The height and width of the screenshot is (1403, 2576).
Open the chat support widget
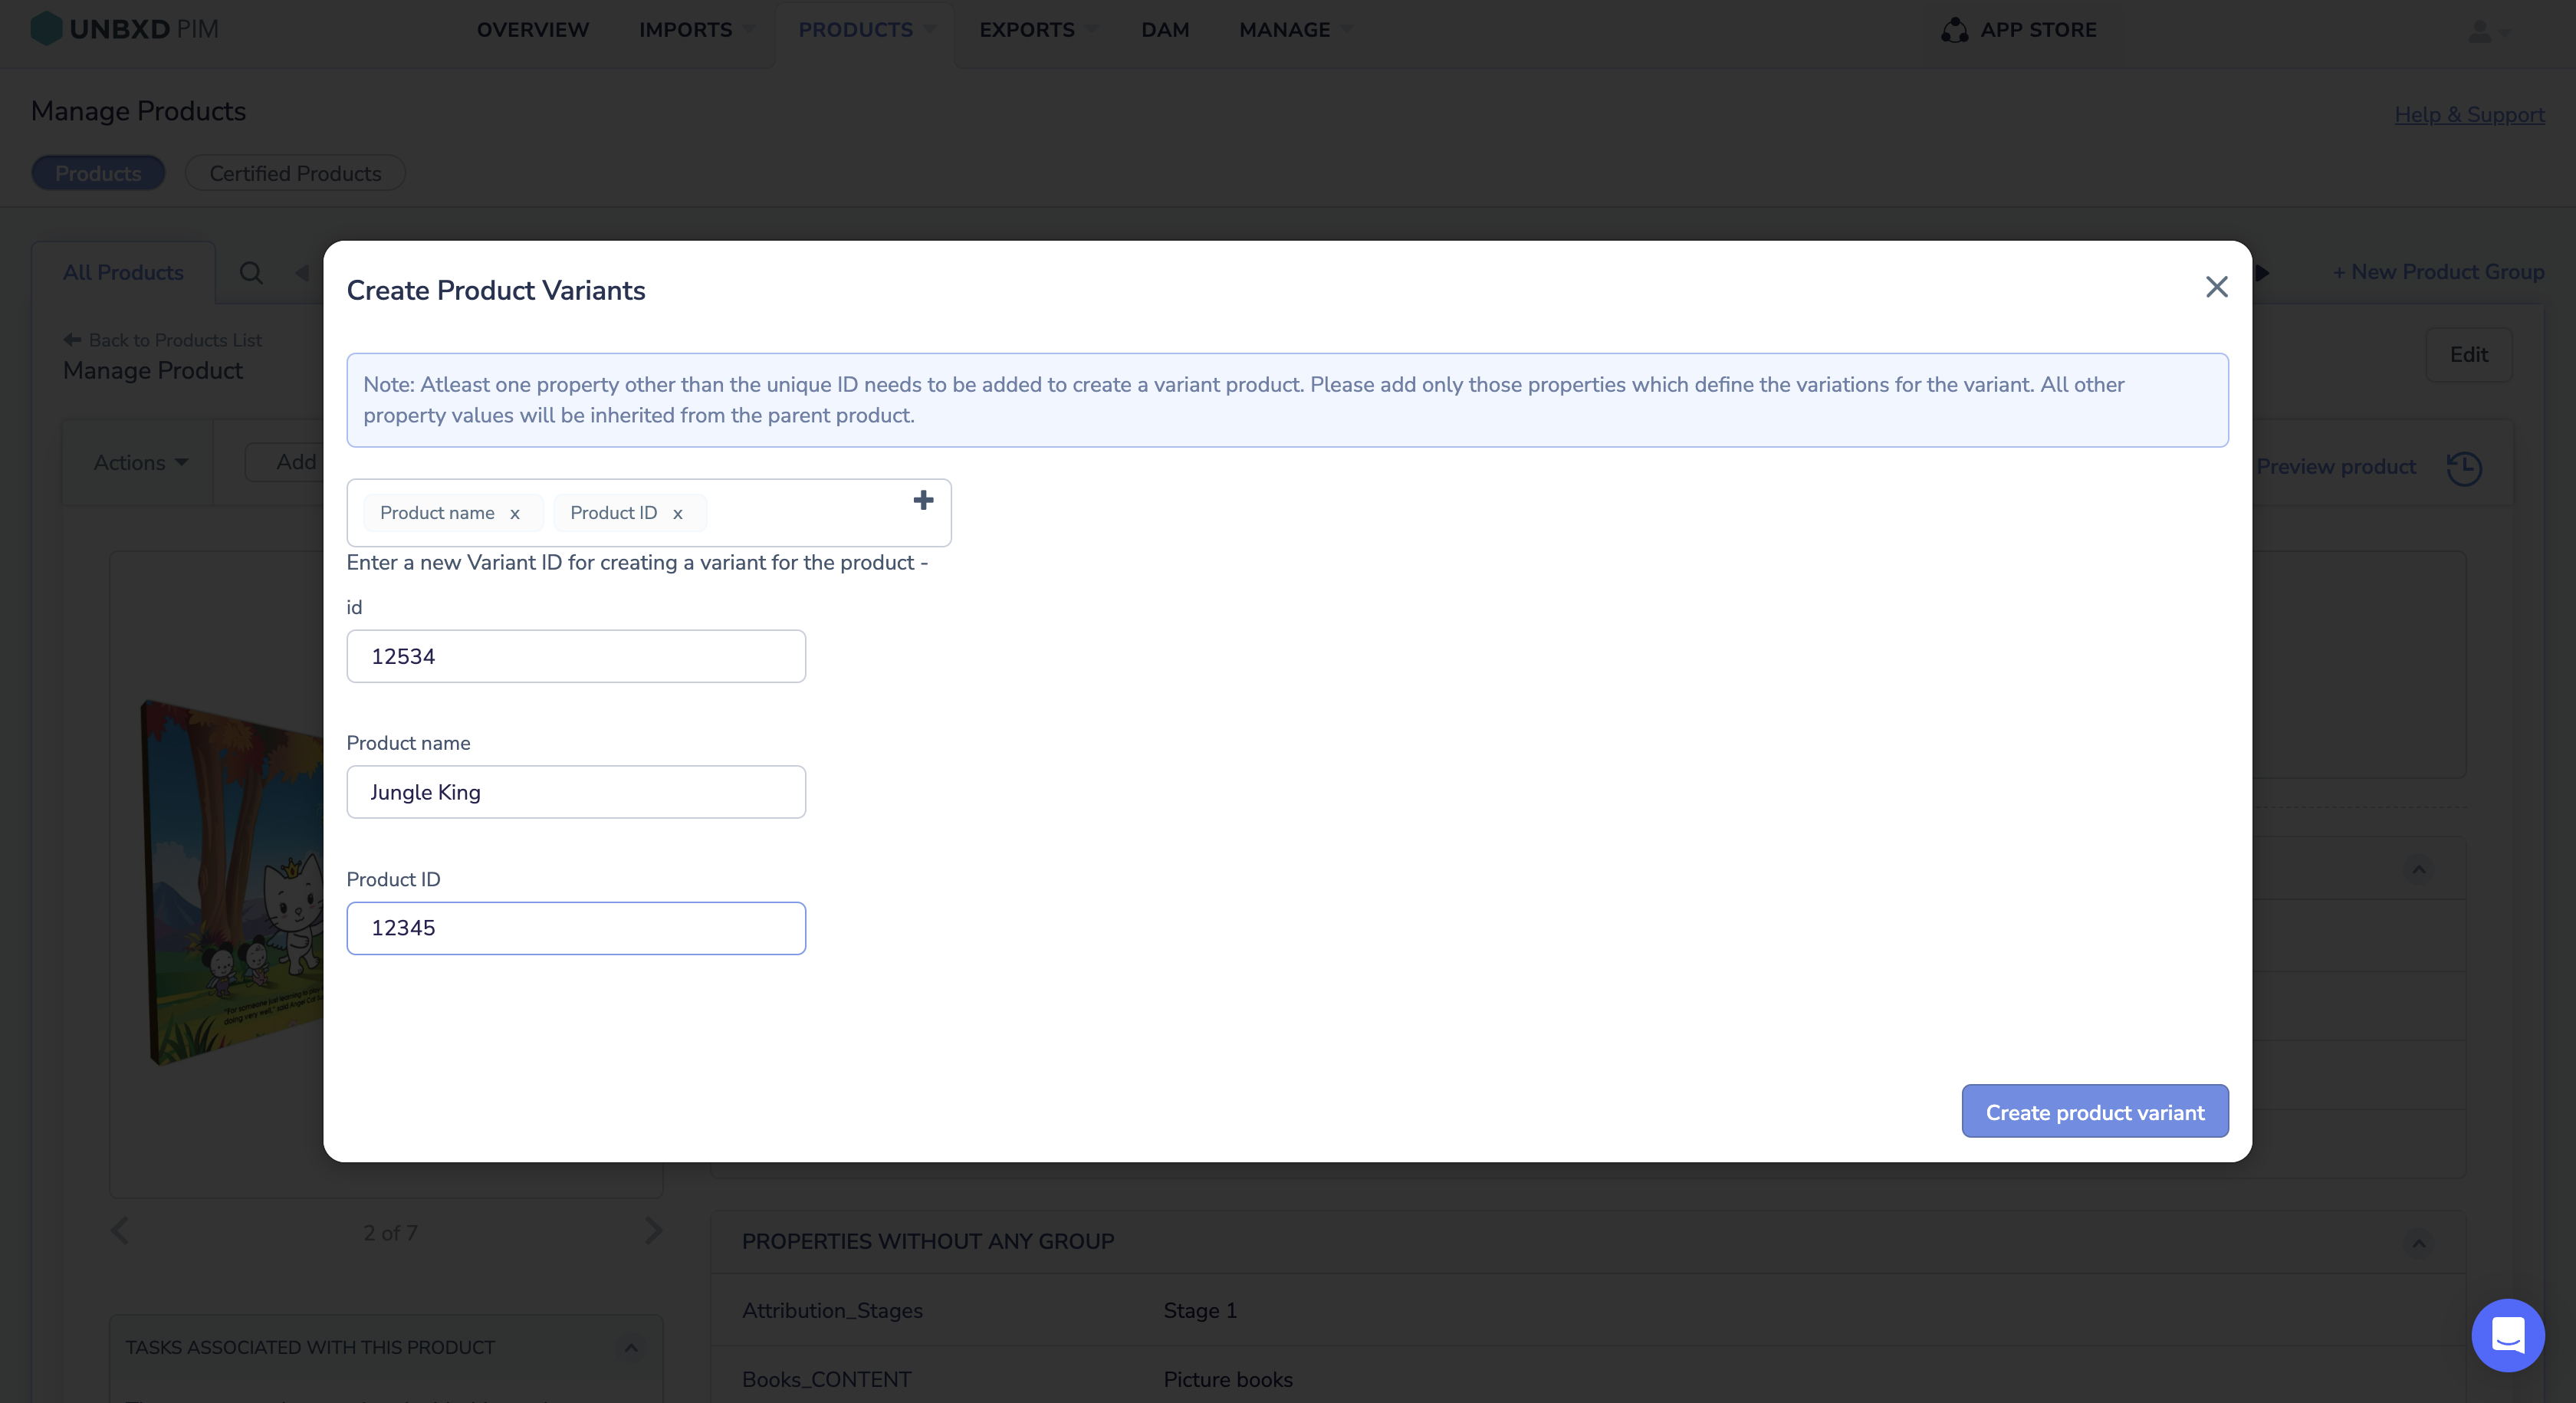(x=2507, y=1335)
